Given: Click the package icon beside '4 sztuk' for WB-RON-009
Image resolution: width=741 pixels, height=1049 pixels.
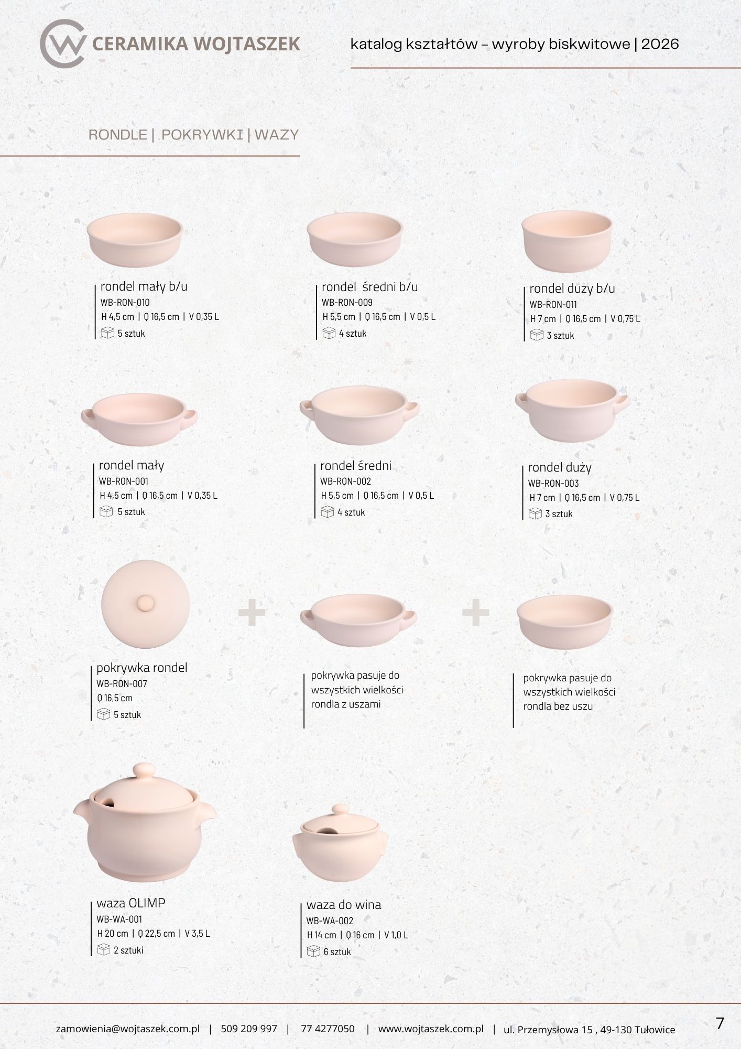Looking at the screenshot, I should click(329, 333).
